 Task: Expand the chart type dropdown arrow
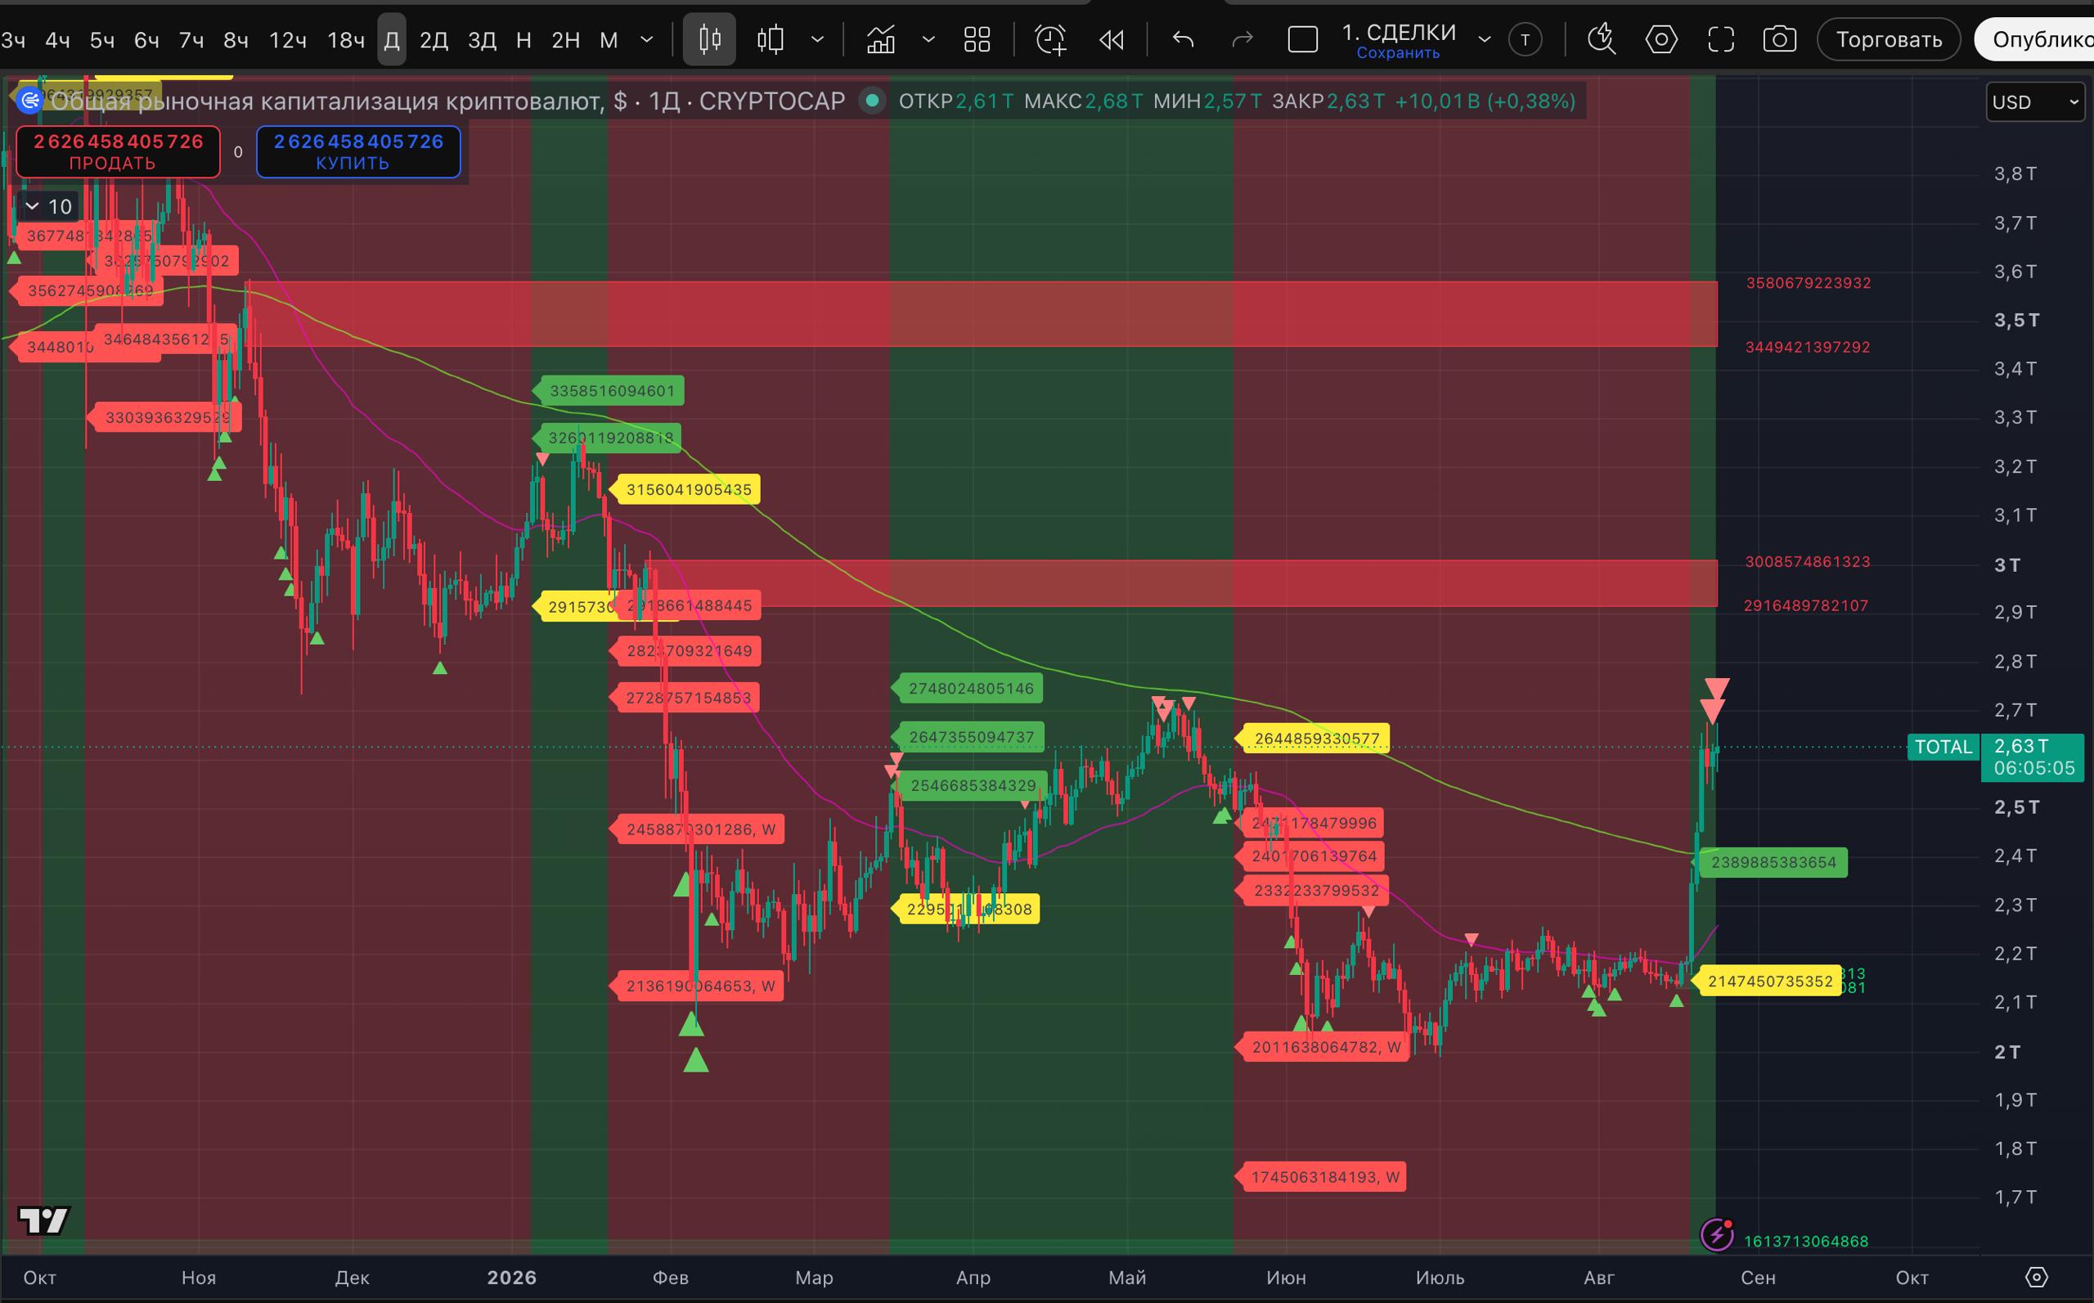click(818, 39)
